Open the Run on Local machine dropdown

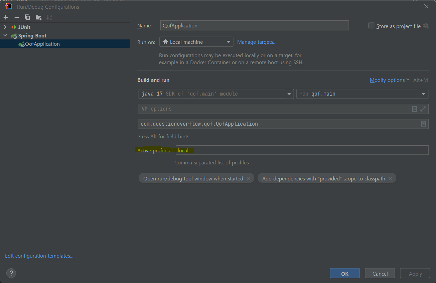tap(196, 42)
